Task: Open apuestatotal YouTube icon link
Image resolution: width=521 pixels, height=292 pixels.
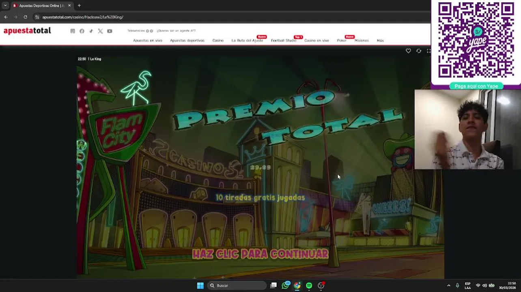Action: tap(110, 31)
